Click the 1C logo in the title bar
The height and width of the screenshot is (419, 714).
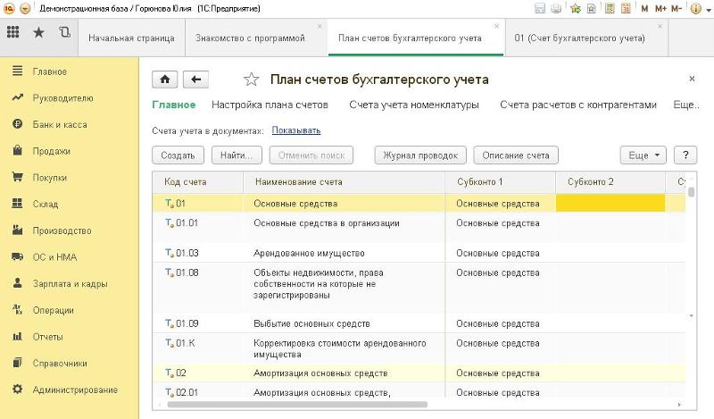(x=9, y=8)
